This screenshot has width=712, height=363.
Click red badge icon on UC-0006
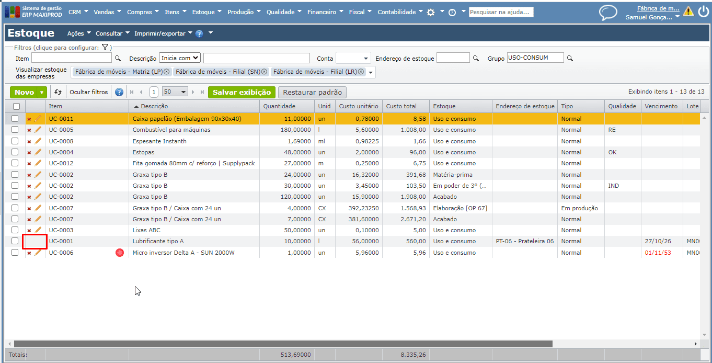point(120,253)
